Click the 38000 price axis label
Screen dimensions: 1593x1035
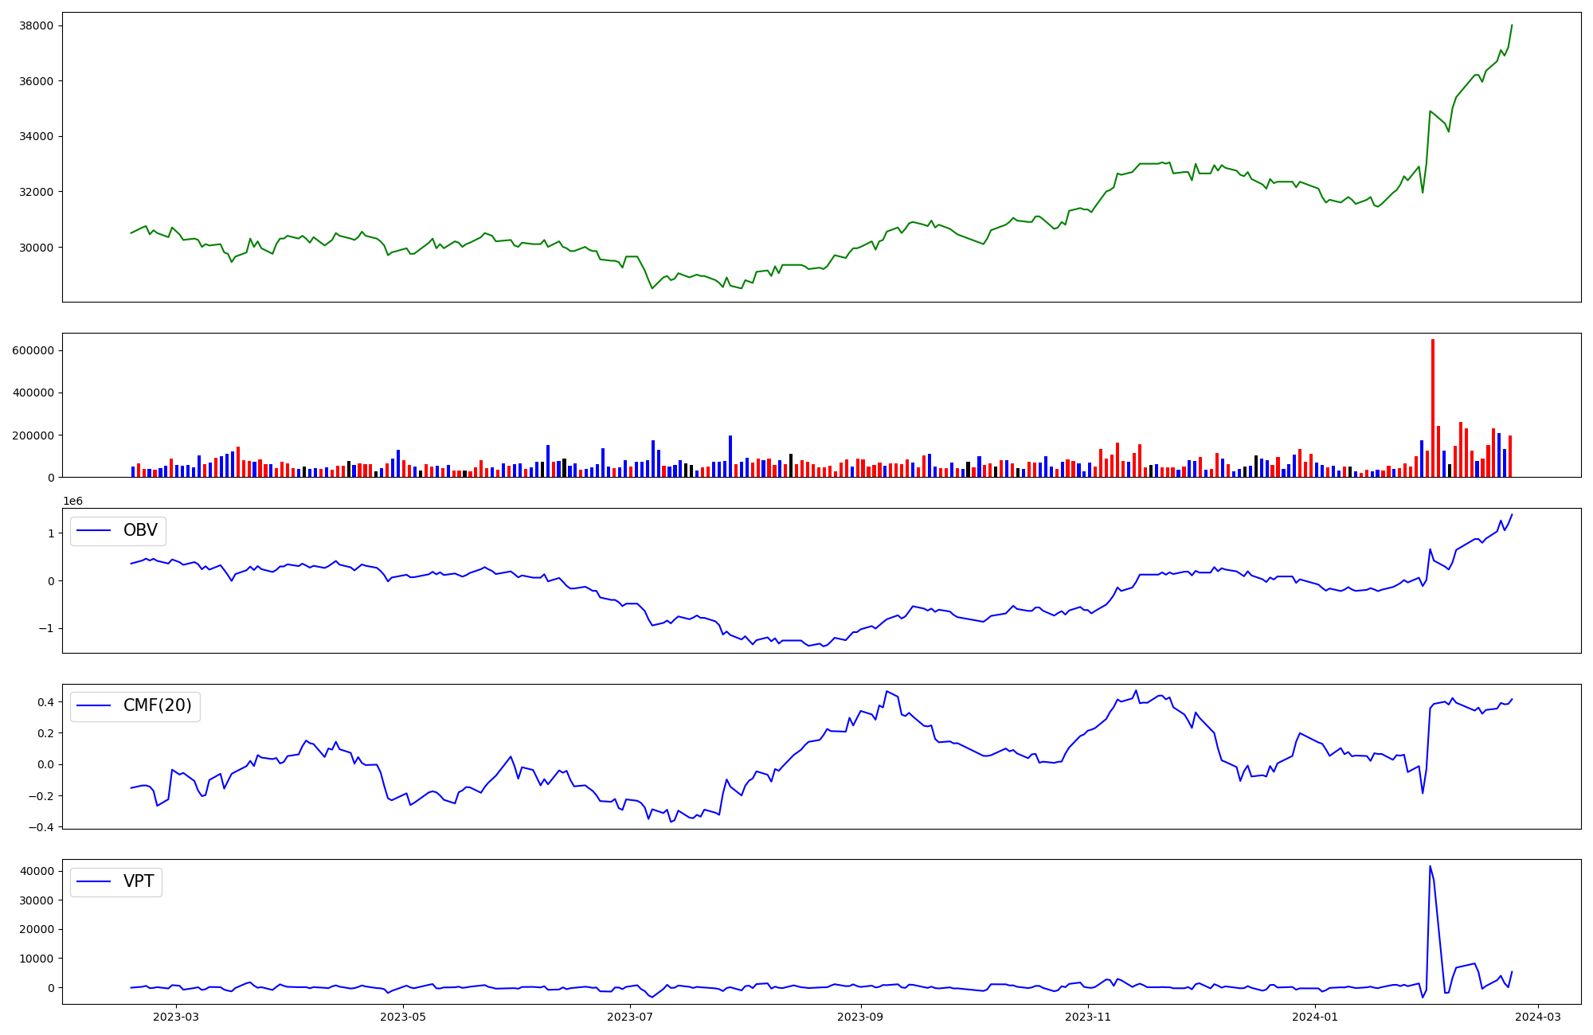click(x=35, y=25)
